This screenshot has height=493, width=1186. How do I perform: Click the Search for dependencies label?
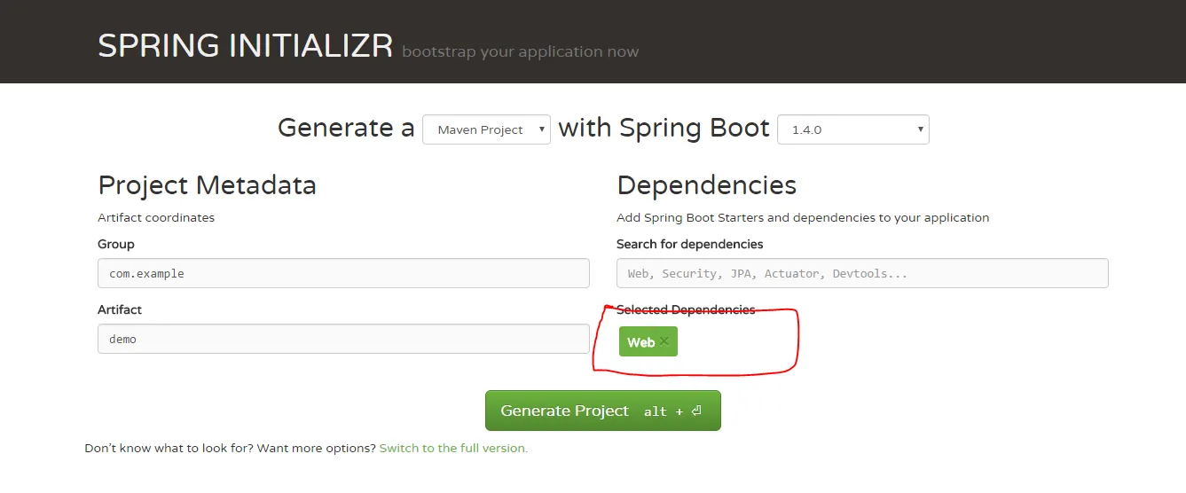click(689, 244)
